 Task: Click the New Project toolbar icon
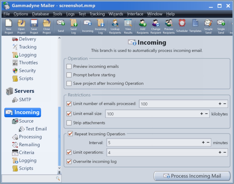click(x=9, y=26)
